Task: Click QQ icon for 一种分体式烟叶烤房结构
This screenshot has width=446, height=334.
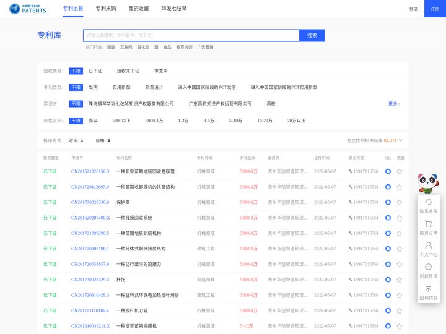Action: [x=388, y=249]
